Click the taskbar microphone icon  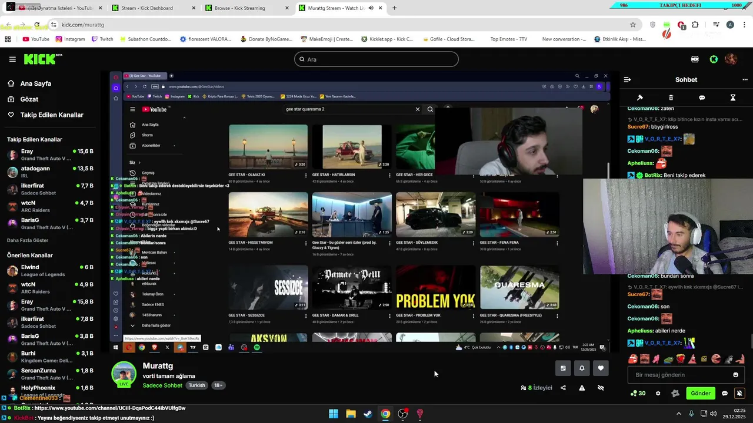(x=691, y=414)
